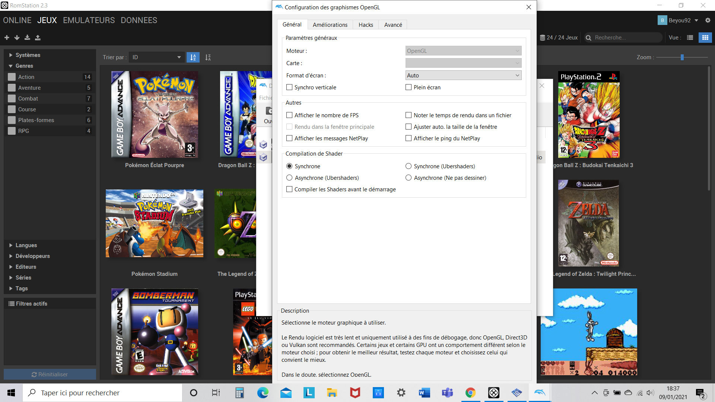Open McAfee icon in taskbar

355,393
